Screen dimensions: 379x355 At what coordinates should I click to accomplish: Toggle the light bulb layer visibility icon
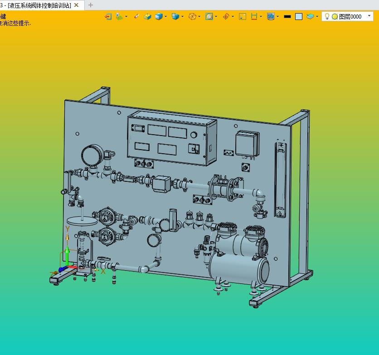pos(327,16)
